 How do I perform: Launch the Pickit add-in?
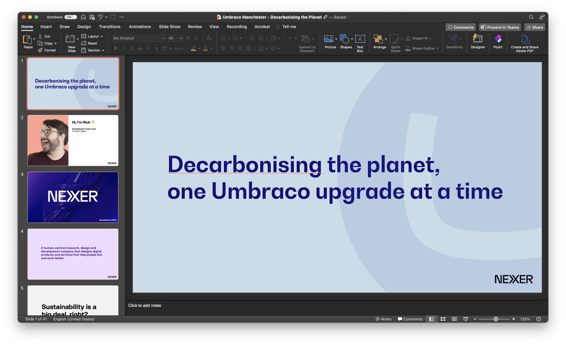pyautogui.click(x=498, y=41)
